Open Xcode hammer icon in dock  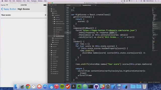pyautogui.click(x=113, y=87)
